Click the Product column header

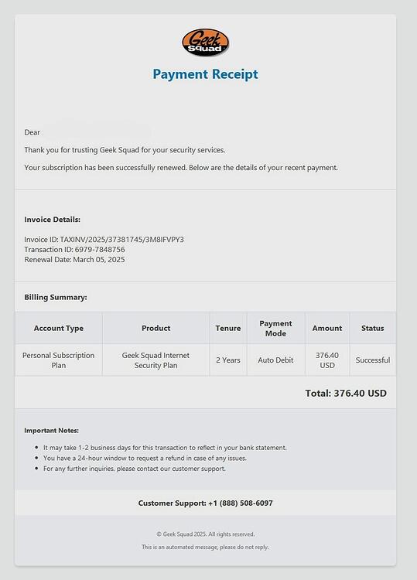point(156,328)
